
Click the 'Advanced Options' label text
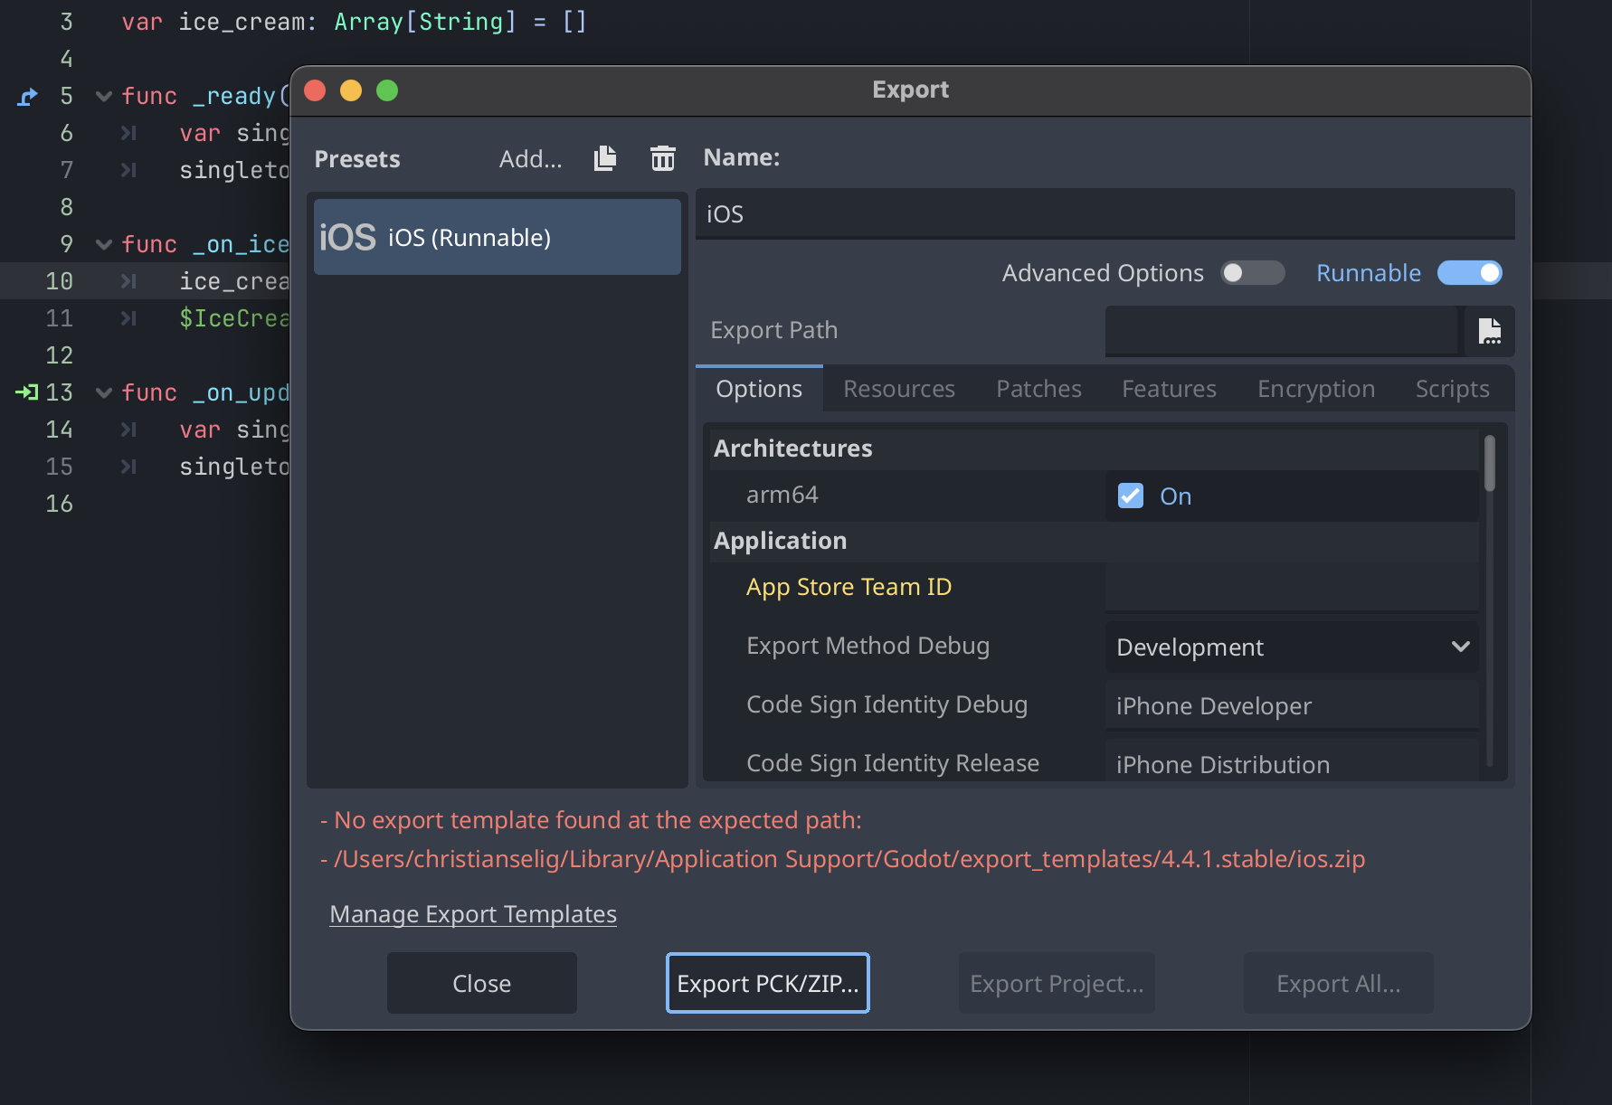(1103, 273)
